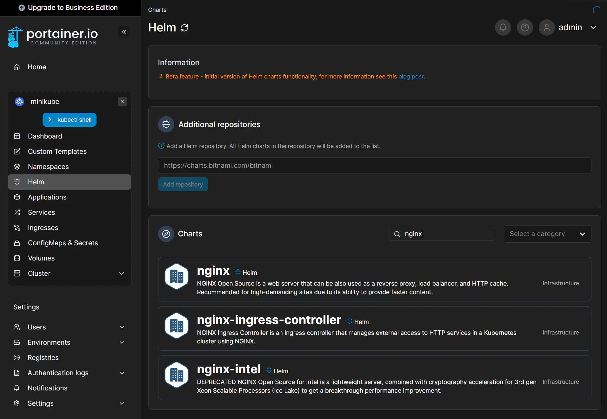607x419 pixels.
Task: Click the Notifications bell icon in sidebar
Action: coord(17,388)
